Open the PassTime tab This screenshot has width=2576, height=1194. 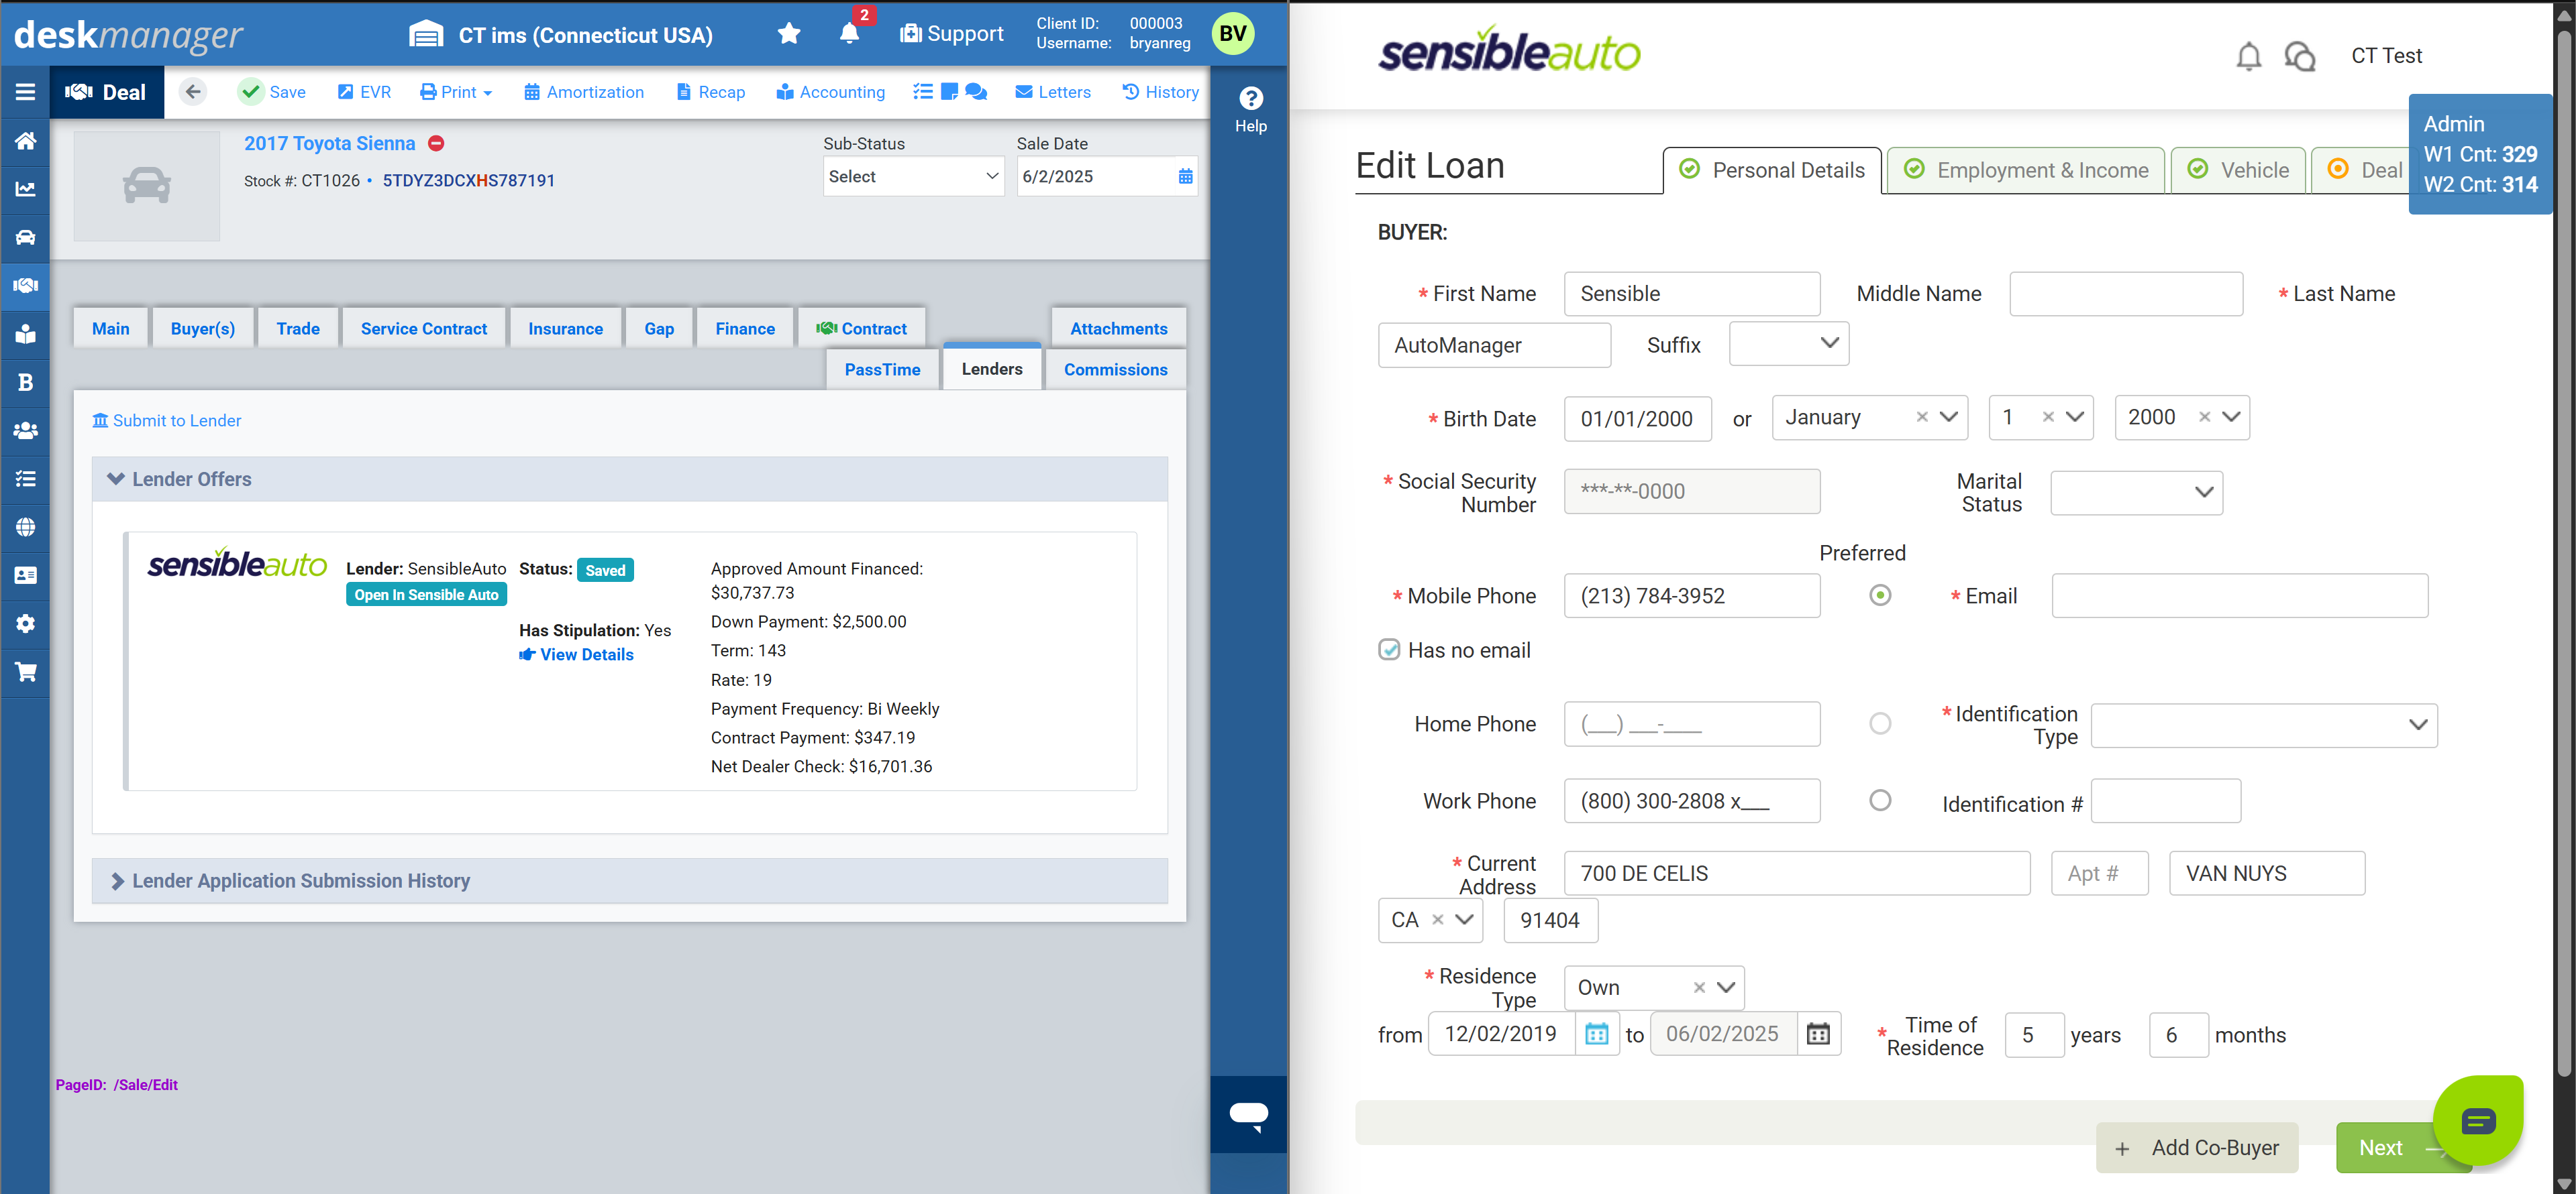pos(882,369)
